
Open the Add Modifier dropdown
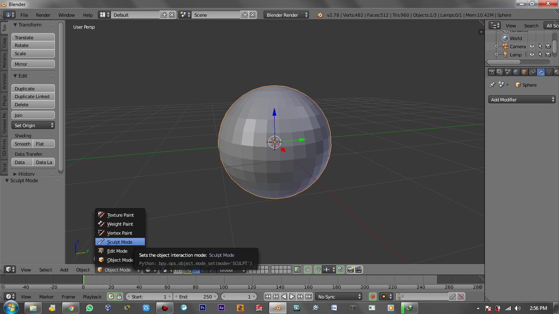pos(521,99)
